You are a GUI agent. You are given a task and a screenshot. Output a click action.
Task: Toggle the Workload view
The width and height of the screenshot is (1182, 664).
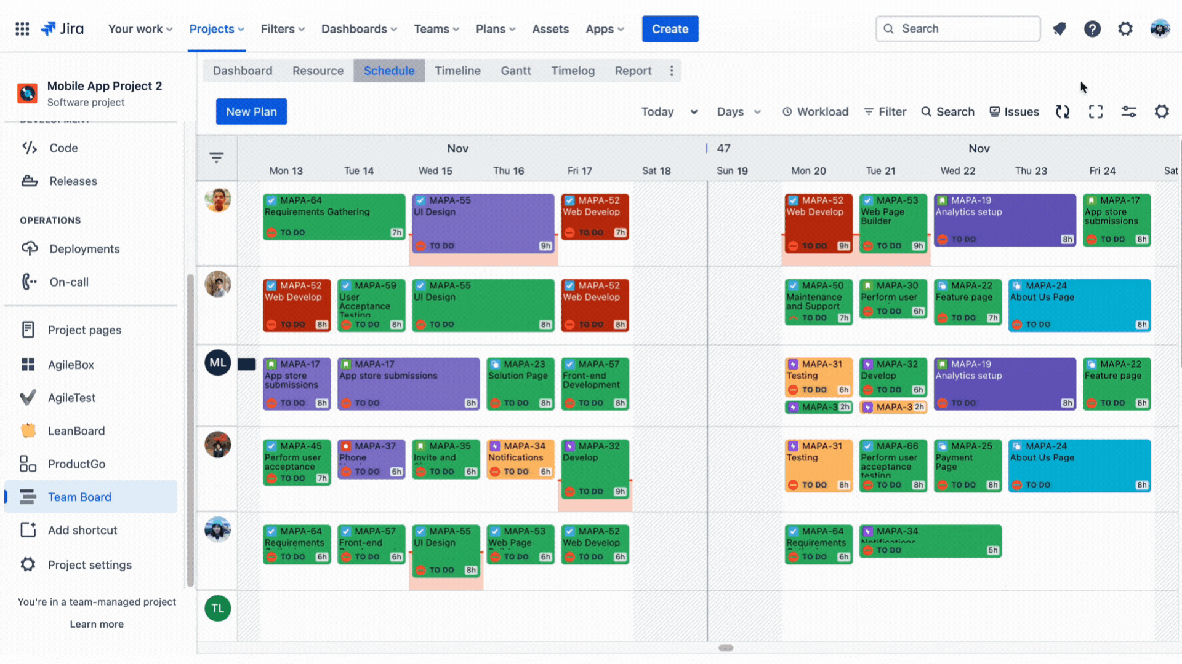coord(815,112)
